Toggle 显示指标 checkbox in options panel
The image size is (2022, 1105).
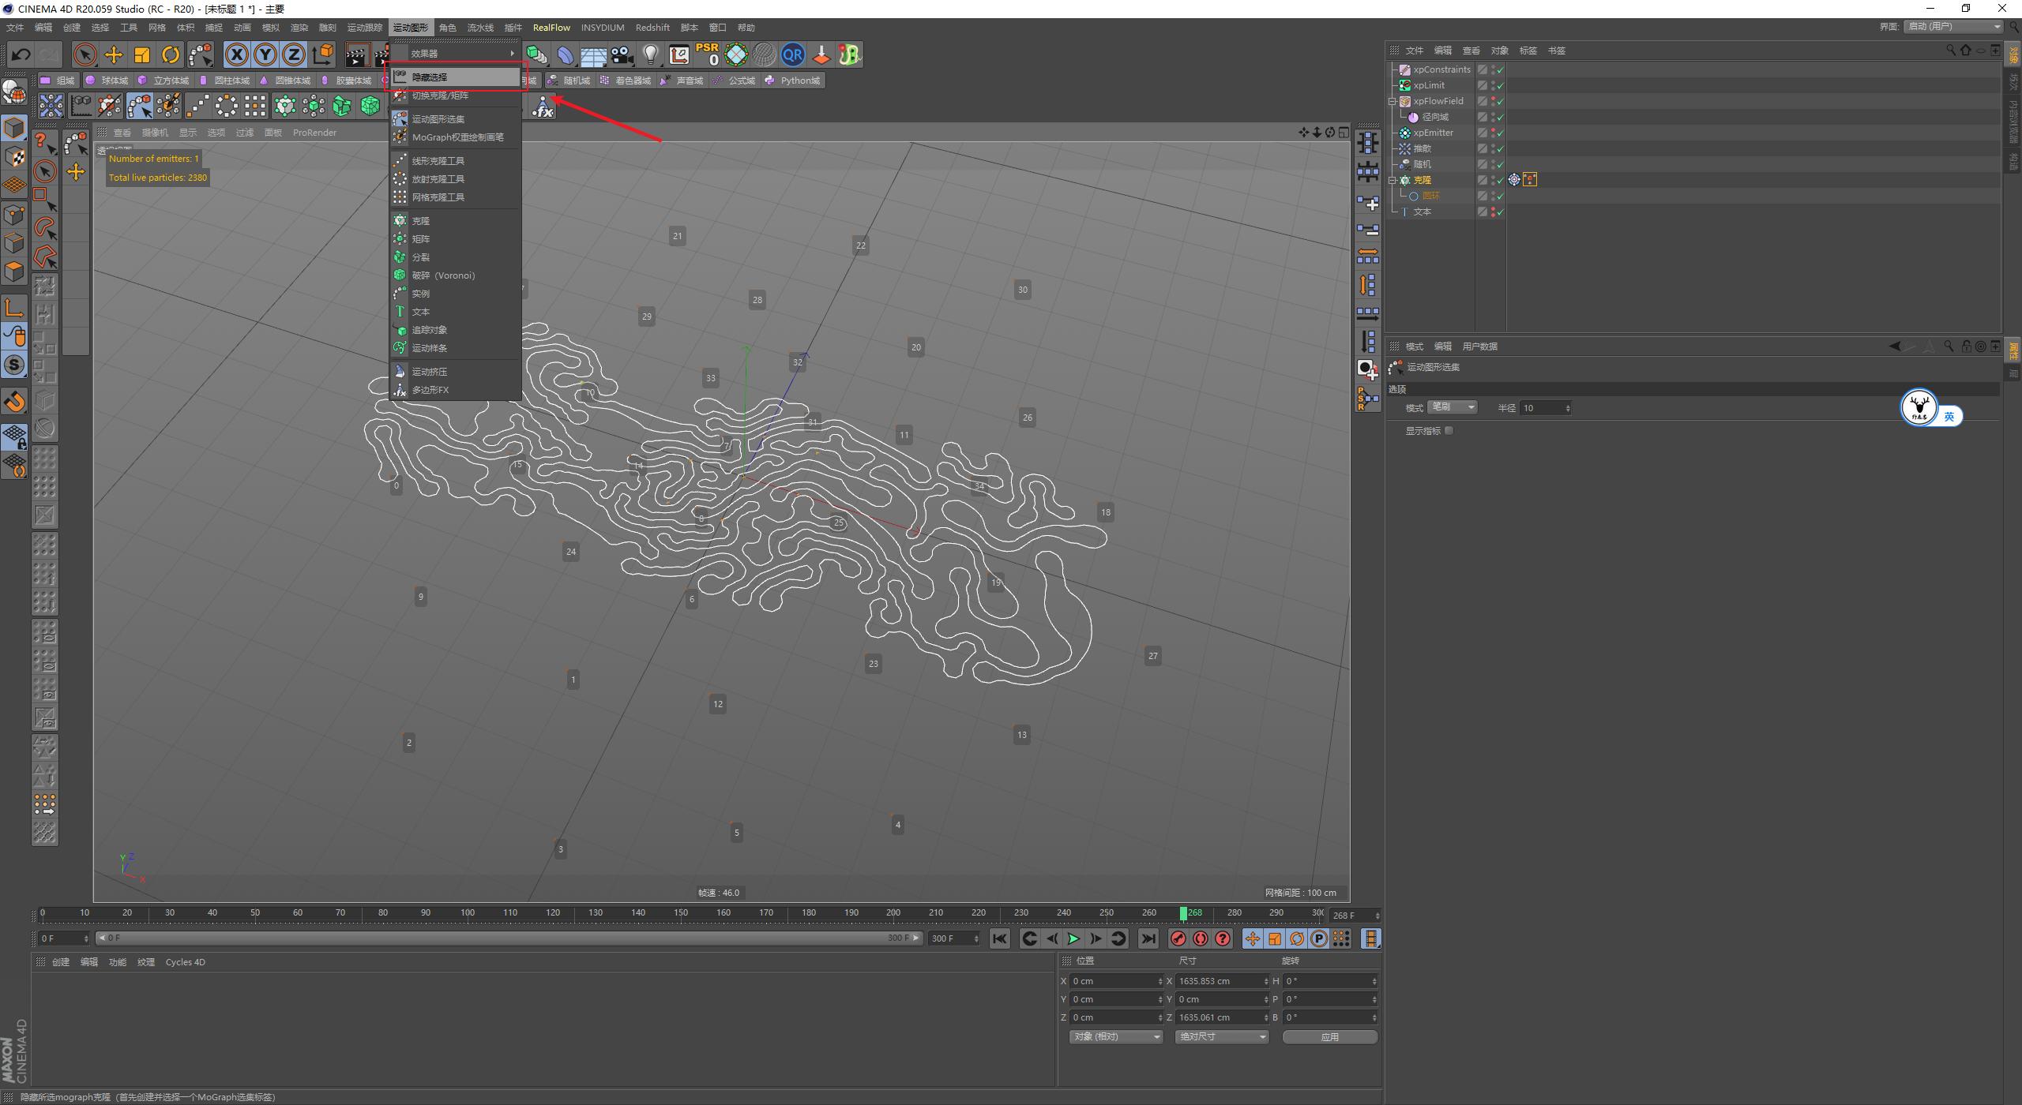click(x=1449, y=430)
